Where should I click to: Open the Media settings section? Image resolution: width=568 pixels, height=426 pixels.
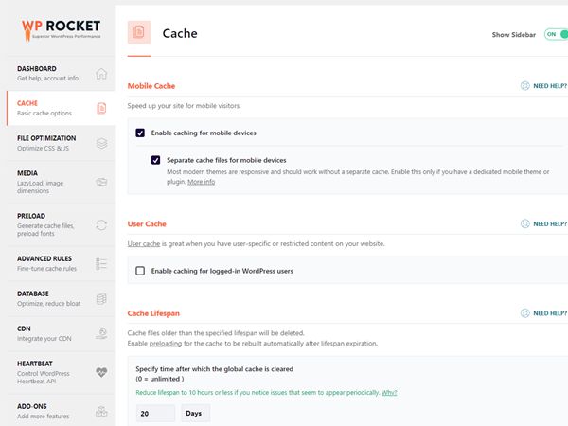coord(61,182)
